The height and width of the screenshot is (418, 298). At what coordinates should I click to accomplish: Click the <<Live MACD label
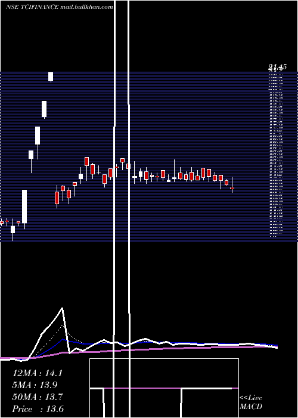tap(251, 402)
